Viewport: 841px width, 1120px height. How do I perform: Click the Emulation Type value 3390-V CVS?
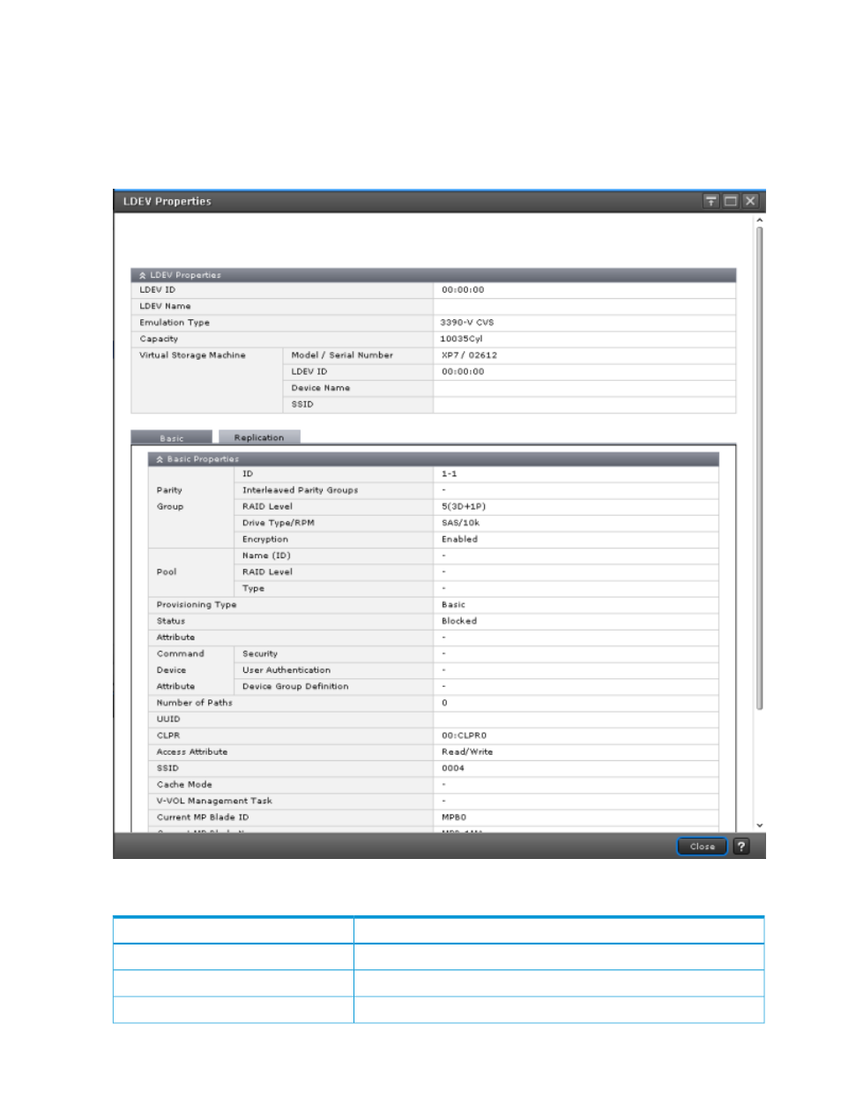tap(467, 323)
